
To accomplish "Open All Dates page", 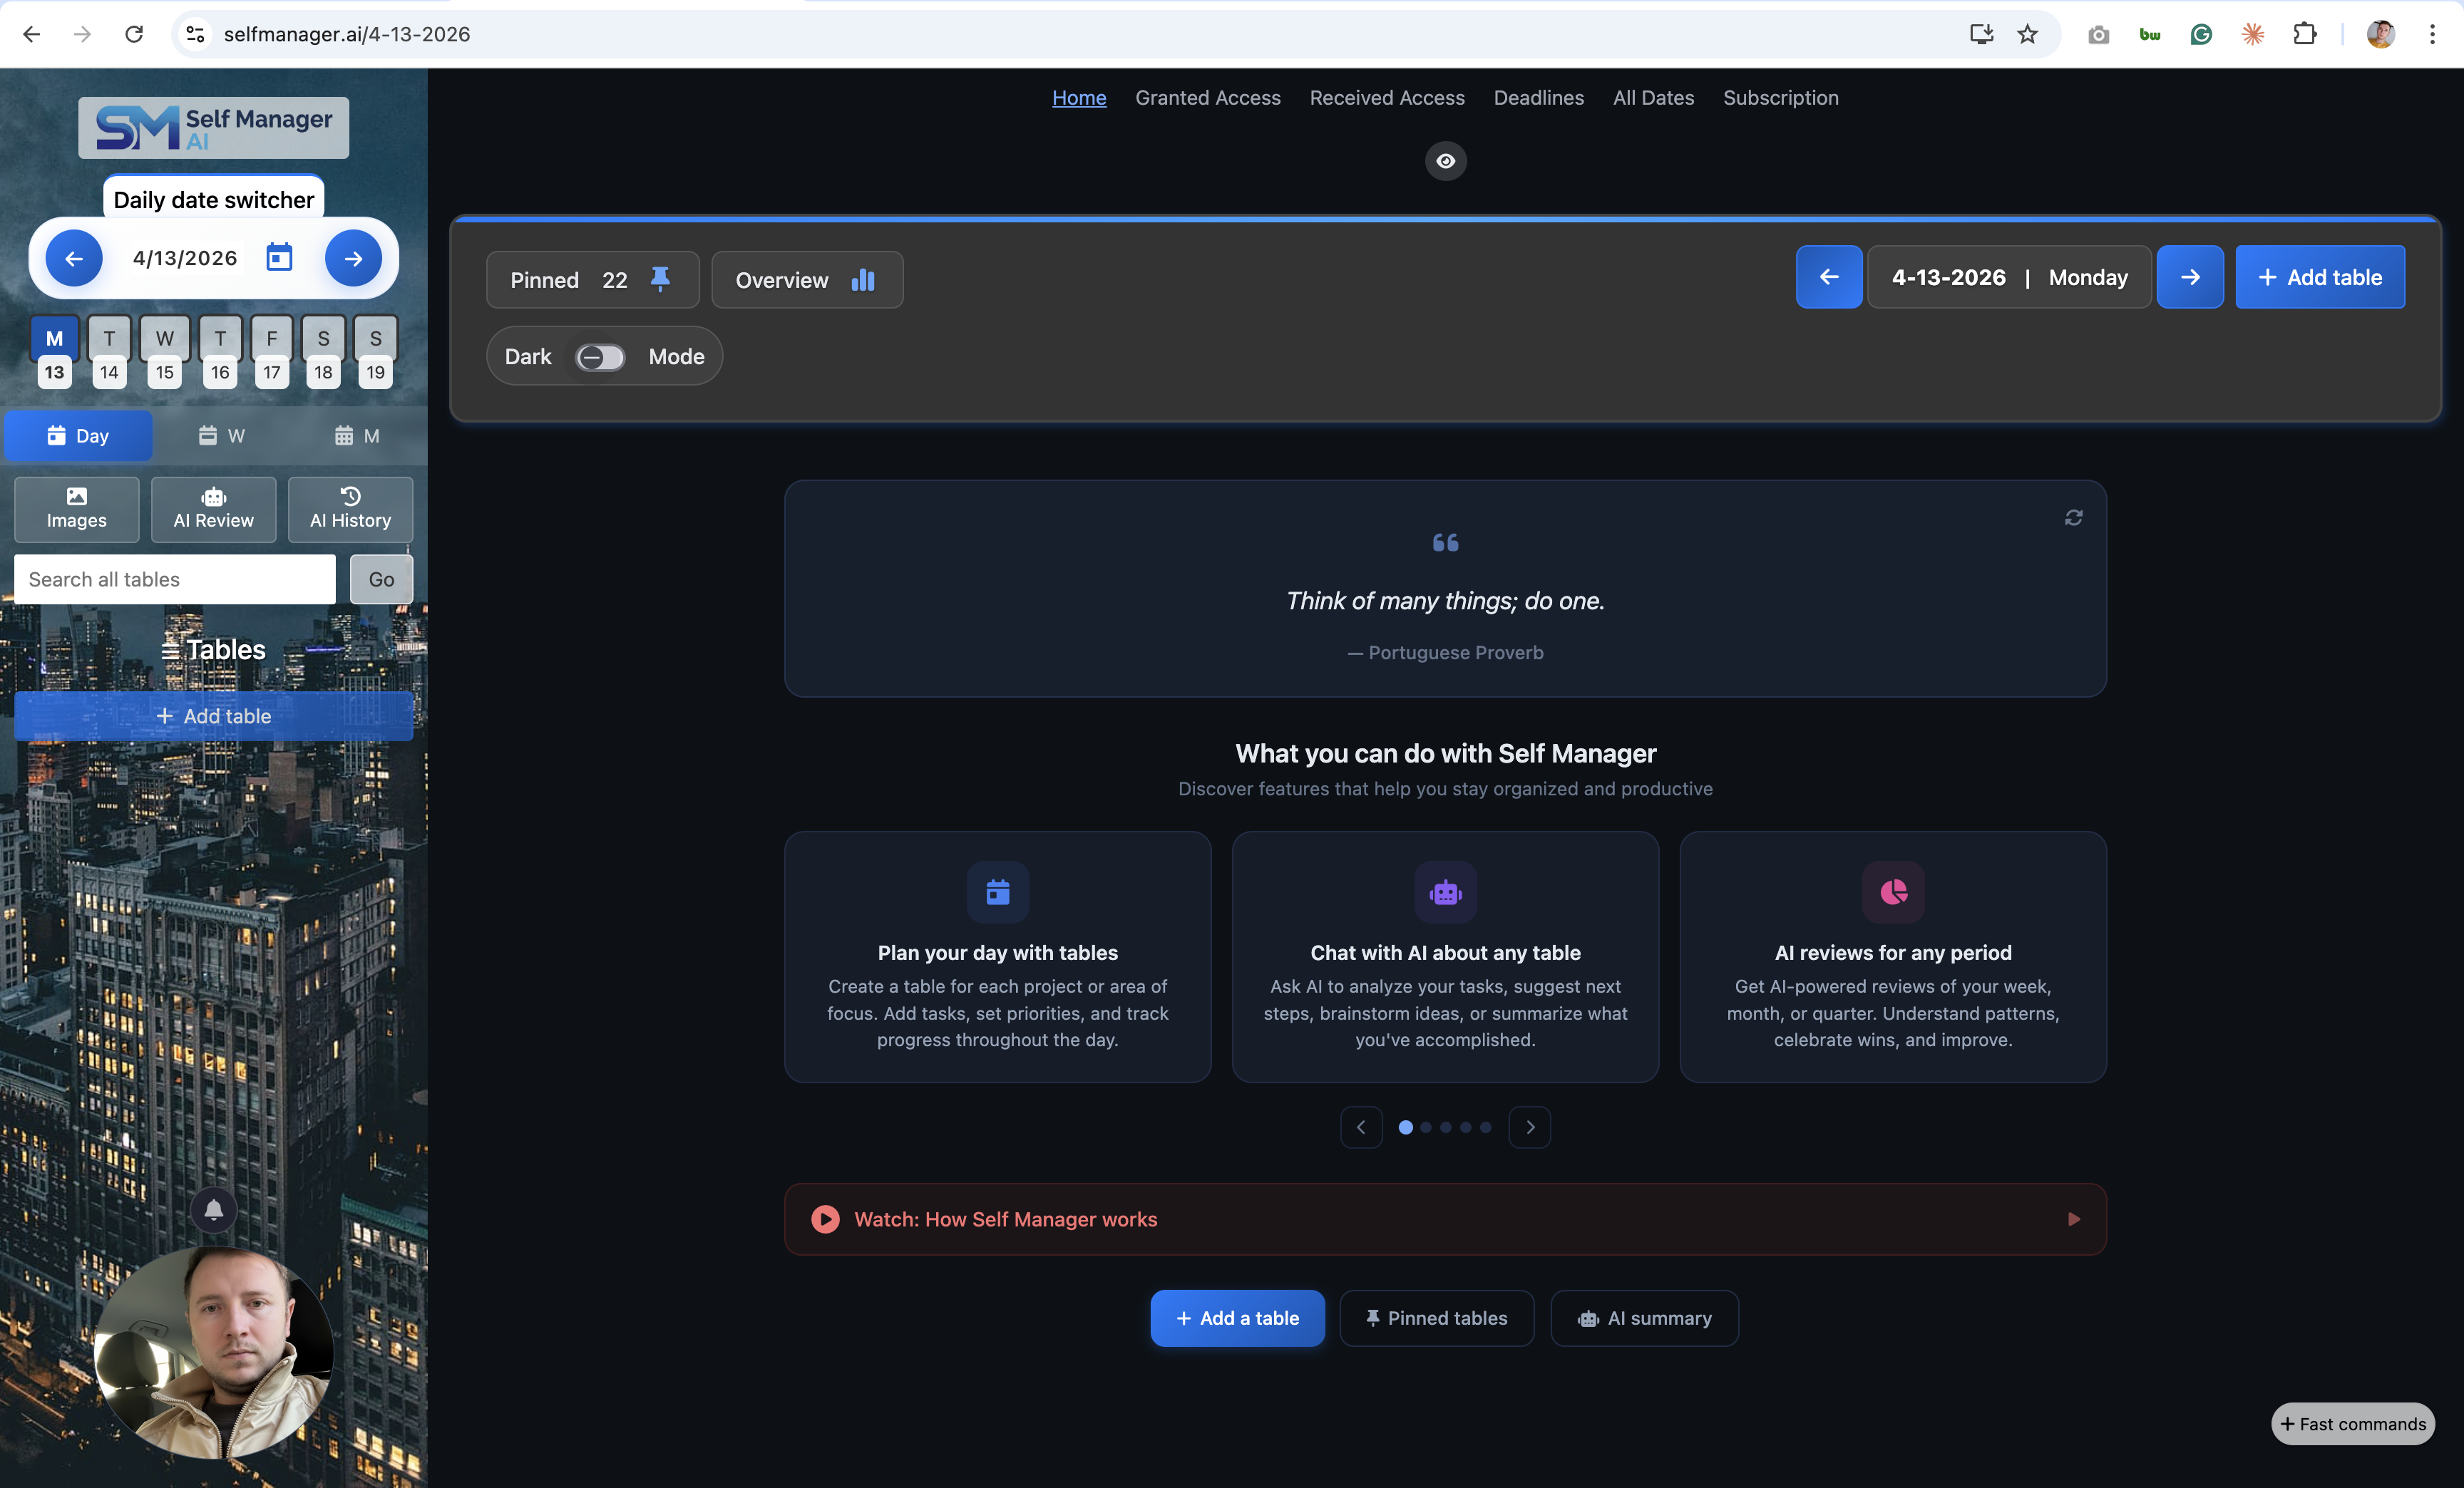I will click(1653, 97).
